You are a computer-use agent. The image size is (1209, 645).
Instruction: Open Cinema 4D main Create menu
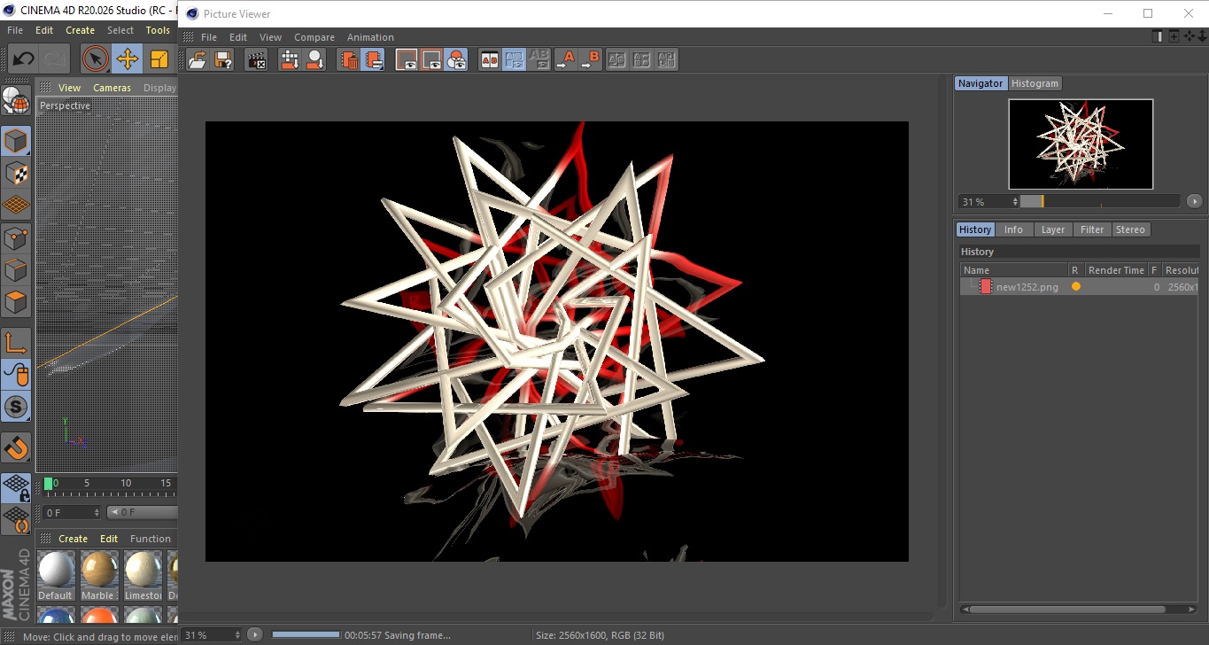[80, 30]
